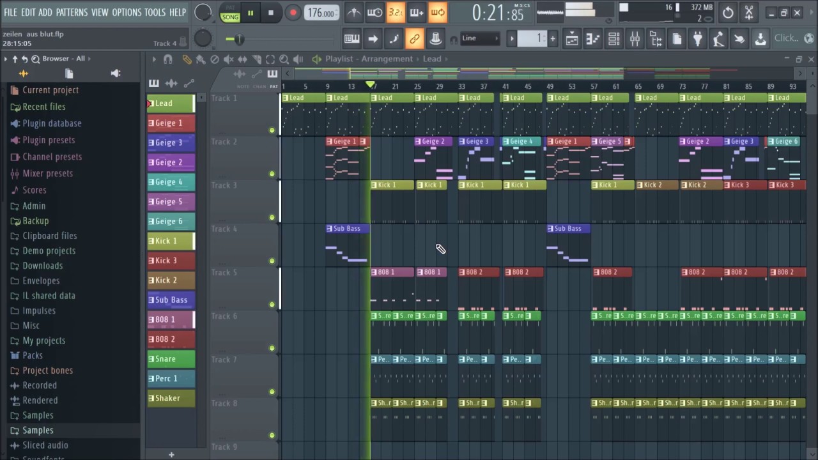Toggle the loop recording button

coord(438,12)
